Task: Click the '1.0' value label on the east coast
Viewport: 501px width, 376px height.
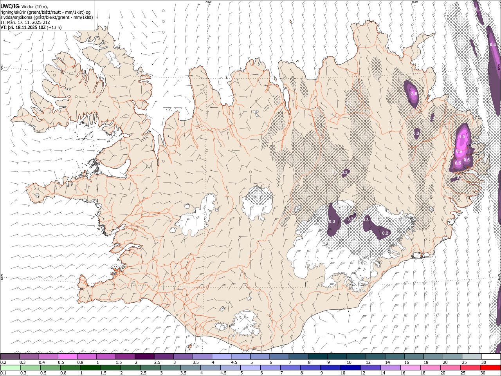Action: tap(462, 137)
